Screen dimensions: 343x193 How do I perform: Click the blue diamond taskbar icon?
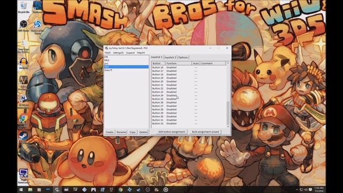tap(84, 189)
